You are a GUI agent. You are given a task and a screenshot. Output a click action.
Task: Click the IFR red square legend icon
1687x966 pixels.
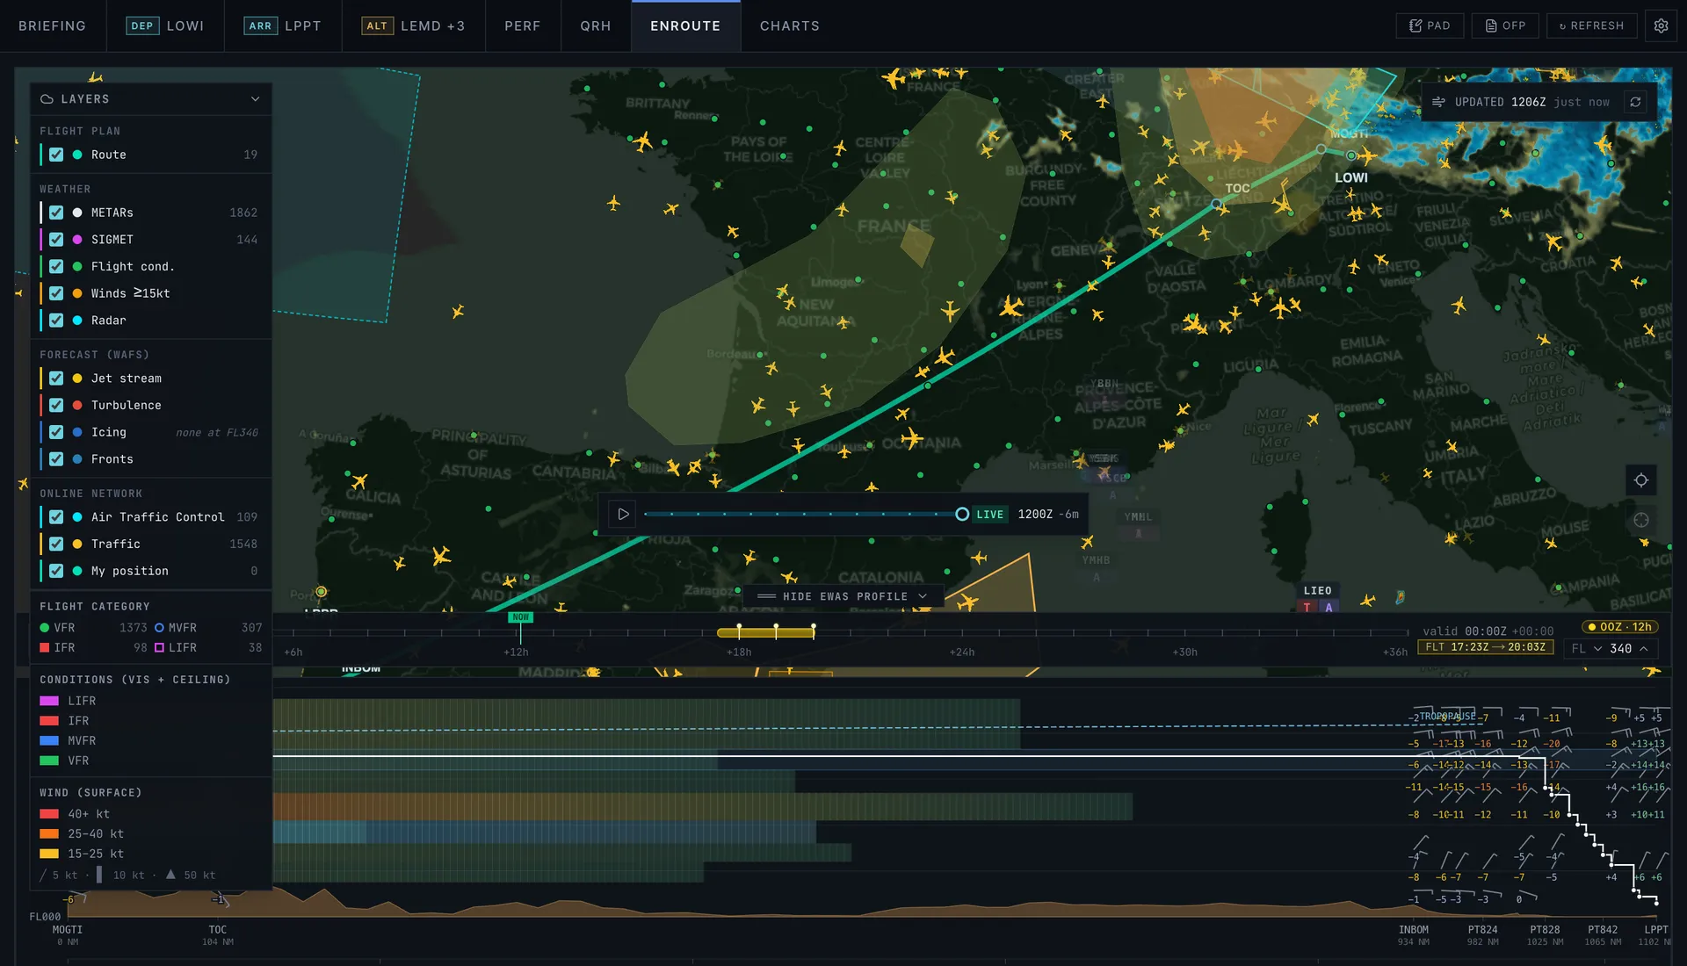[44, 648]
